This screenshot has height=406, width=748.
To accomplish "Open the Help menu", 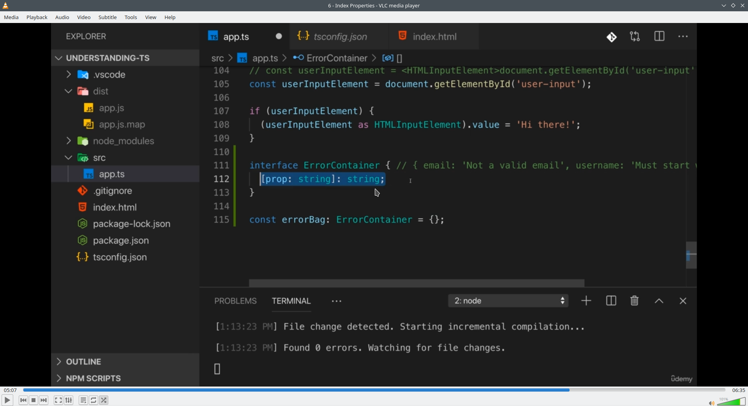I will click(x=170, y=18).
